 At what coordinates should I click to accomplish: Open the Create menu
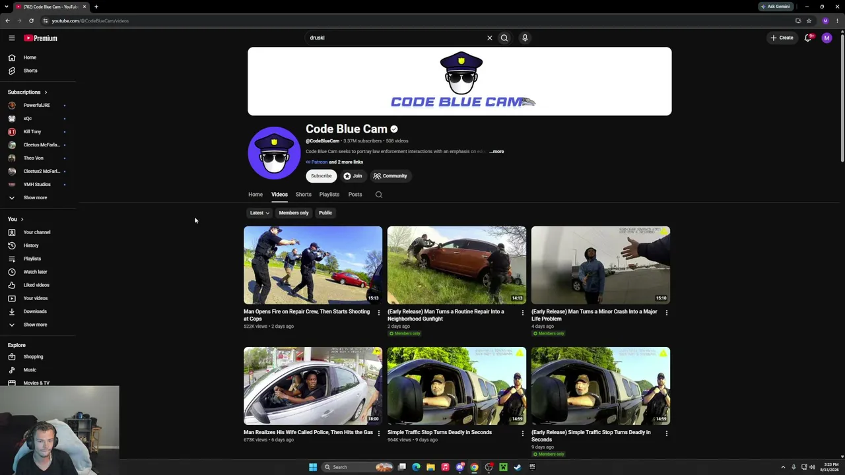782,38
